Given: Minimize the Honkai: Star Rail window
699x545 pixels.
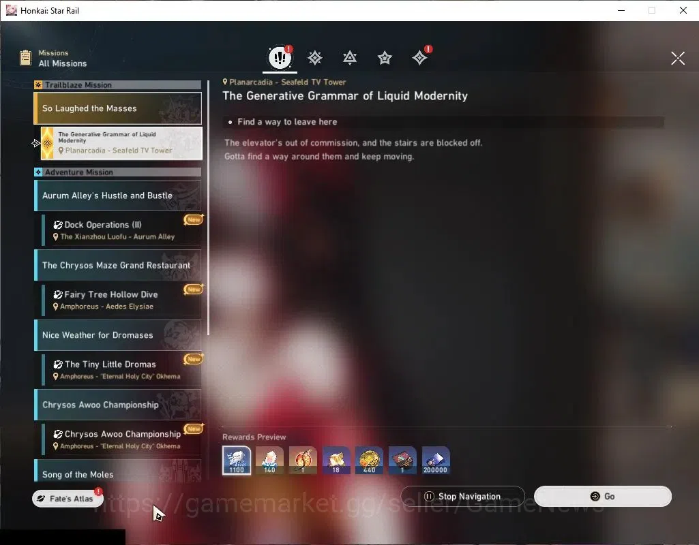Looking at the screenshot, I should pos(621,10).
